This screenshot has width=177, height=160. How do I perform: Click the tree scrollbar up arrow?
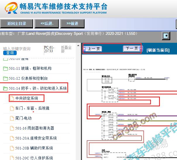tap(78, 46)
